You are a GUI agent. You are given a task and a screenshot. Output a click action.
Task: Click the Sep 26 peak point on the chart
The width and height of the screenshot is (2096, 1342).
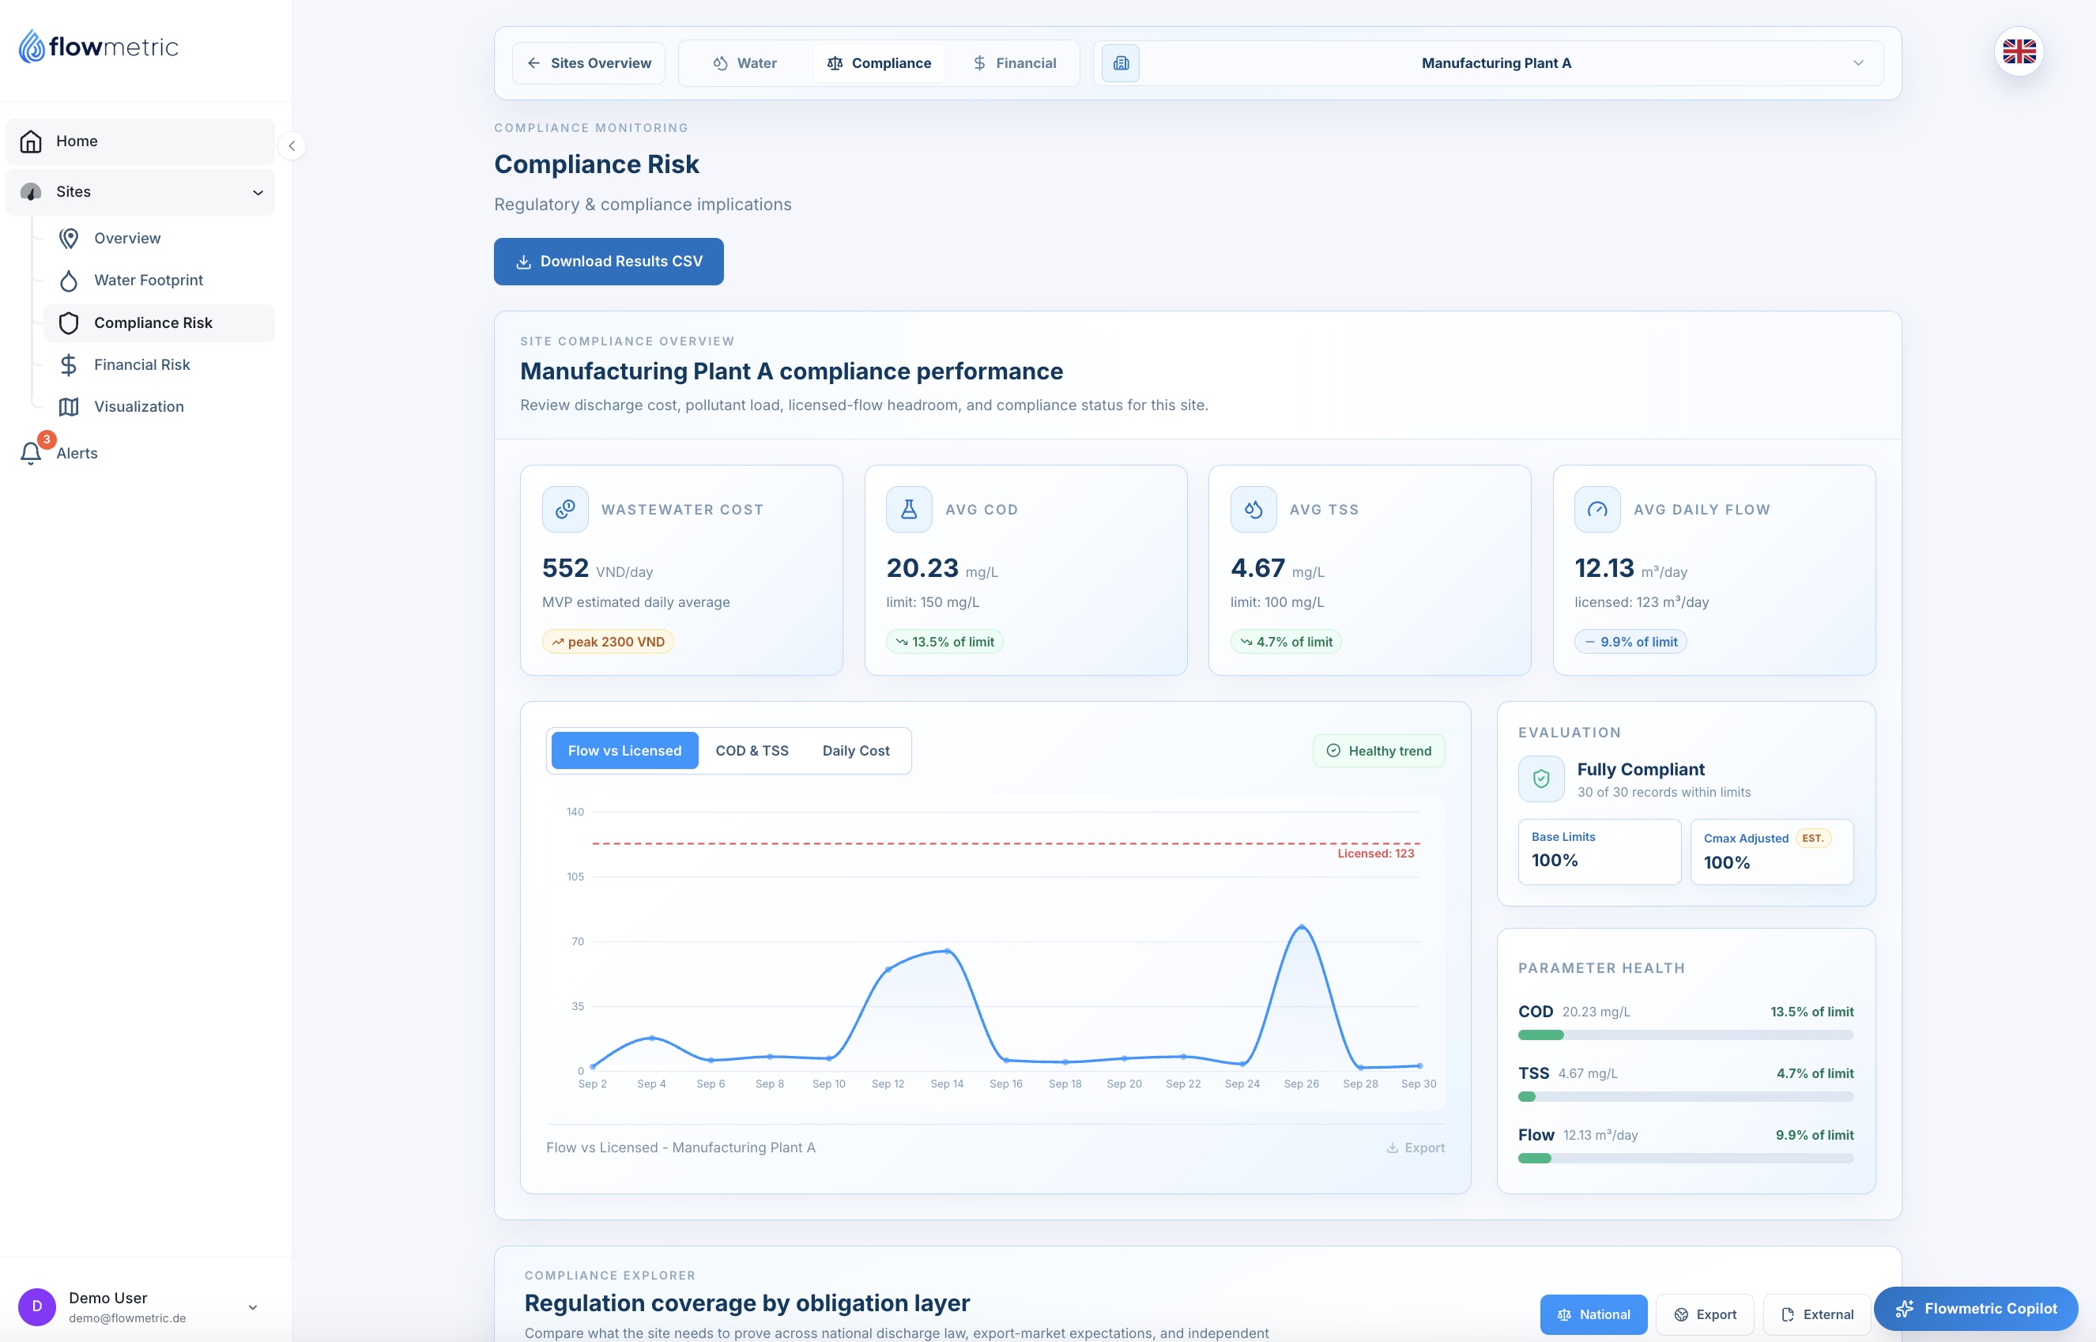(1302, 926)
